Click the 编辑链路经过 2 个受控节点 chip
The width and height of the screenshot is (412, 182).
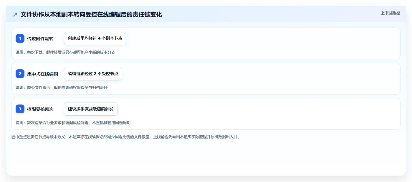(93, 74)
